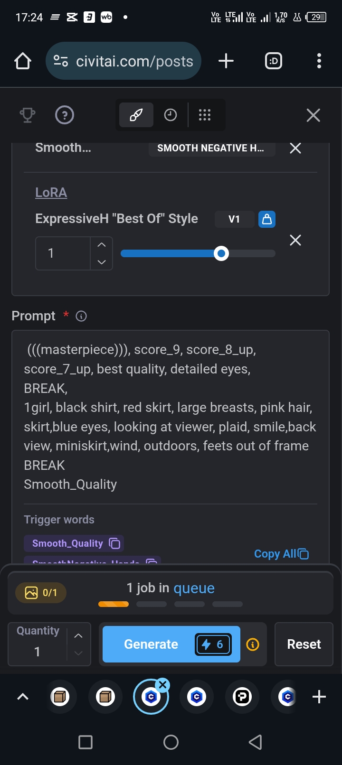Image resolution: width=342 pixels, height=765 pixels.
Task: Increase the LoRA weight value
Action: (x=102, y=245)
